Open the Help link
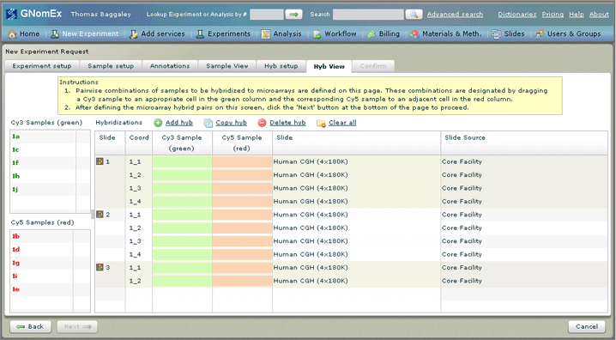This screenshot has width=616, height=340. 577,14
